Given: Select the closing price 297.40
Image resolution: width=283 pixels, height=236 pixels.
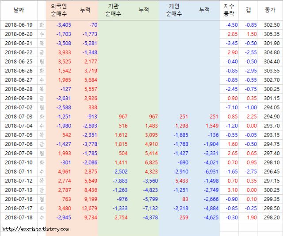Looking at the screenshot, I should 272,153.
